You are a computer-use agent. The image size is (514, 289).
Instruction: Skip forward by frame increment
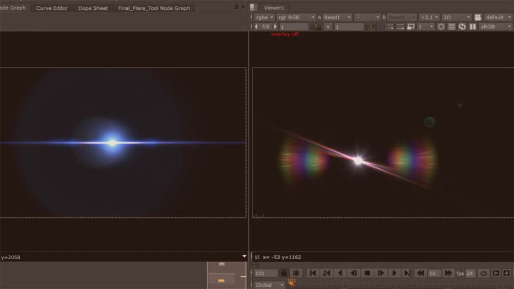(448, 273)
